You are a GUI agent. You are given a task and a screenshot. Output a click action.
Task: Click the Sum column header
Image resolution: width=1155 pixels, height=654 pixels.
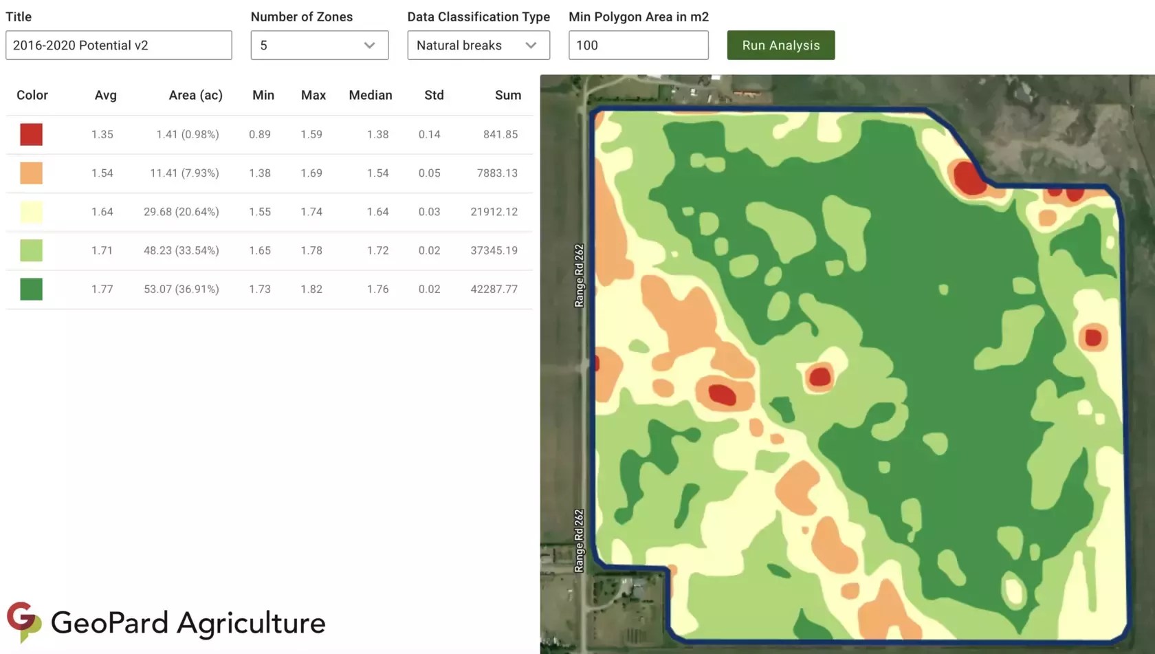(508, 95)
